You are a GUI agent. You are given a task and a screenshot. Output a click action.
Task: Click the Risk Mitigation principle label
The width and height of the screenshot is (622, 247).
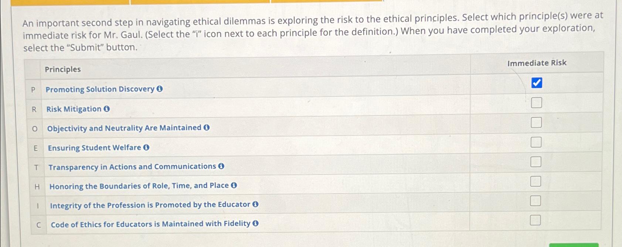coord(74,109)
